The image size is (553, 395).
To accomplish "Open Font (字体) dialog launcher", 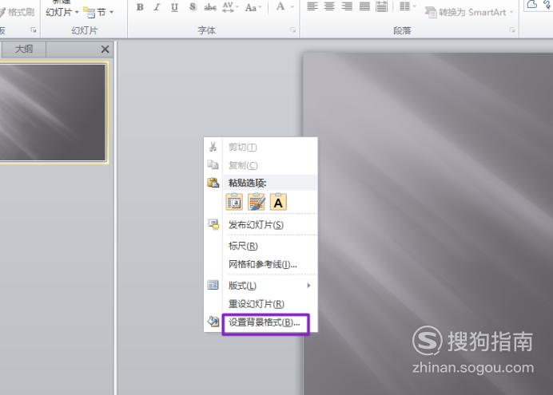I will [292, 30].
